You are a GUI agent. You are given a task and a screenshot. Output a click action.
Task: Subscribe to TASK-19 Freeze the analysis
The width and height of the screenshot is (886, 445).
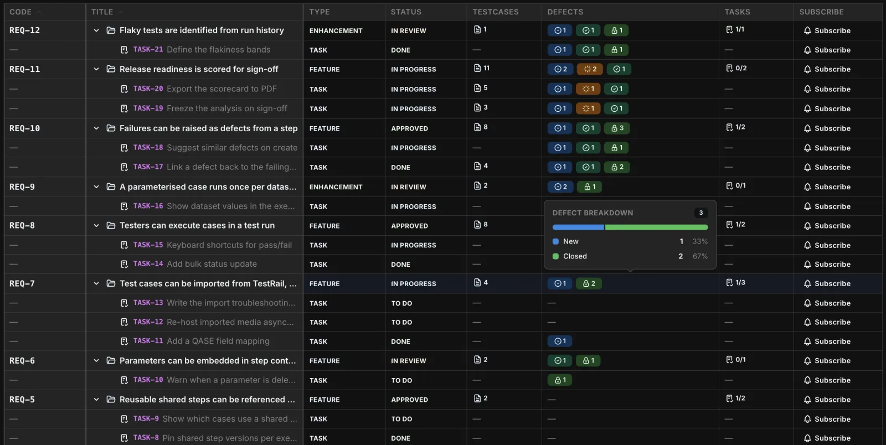coord(827,109)
